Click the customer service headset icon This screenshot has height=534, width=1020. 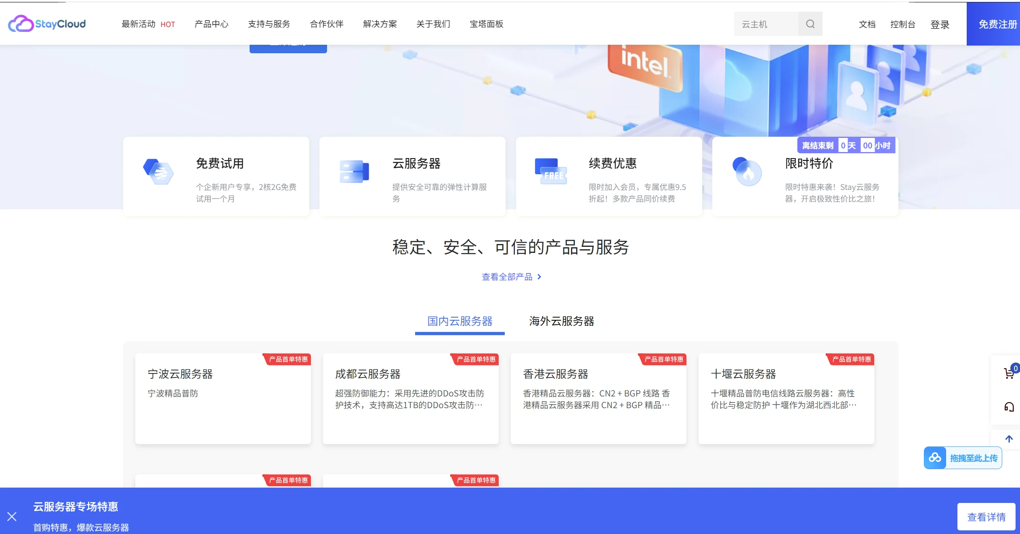point(1009,407)
